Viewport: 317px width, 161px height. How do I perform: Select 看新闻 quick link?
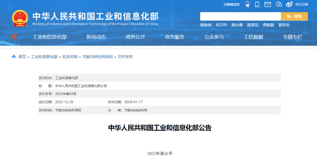[x=205, y=25]
